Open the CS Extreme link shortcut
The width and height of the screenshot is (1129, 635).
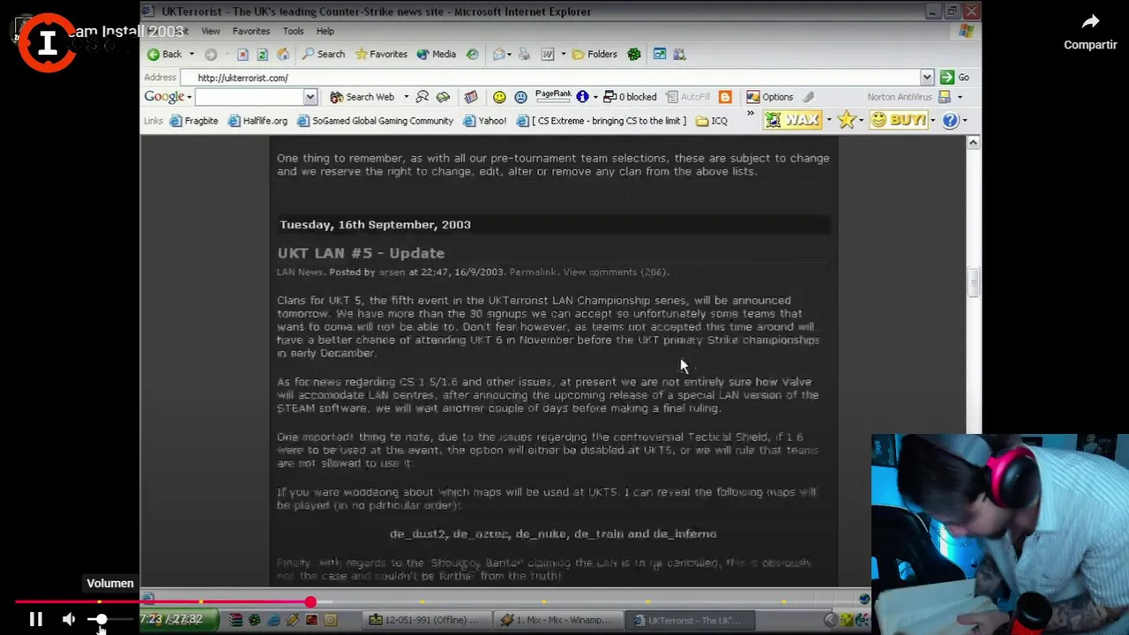point(601,121)
